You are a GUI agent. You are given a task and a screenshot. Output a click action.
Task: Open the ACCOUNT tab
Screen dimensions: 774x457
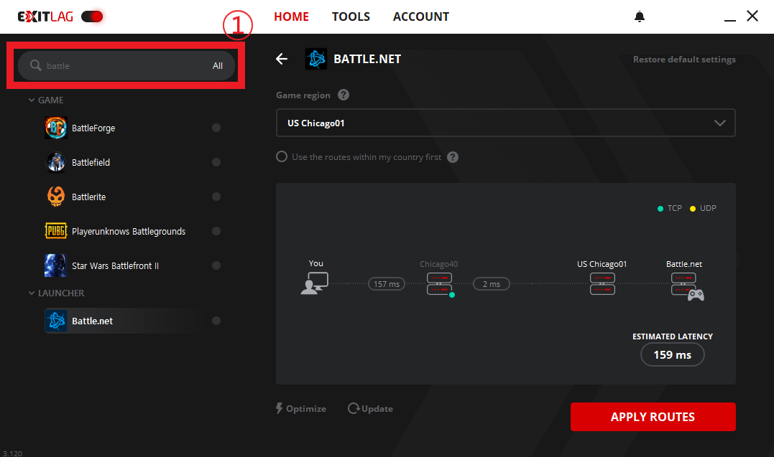tap(421, 17)
